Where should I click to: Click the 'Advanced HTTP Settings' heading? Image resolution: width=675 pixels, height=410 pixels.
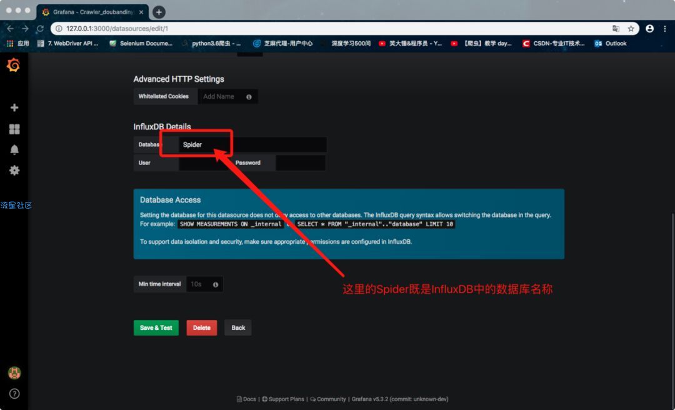[179, 79]
